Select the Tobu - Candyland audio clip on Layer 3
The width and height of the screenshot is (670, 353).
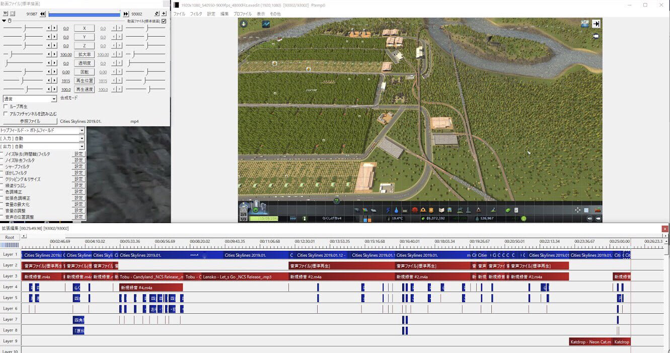(x=151, y=276)
